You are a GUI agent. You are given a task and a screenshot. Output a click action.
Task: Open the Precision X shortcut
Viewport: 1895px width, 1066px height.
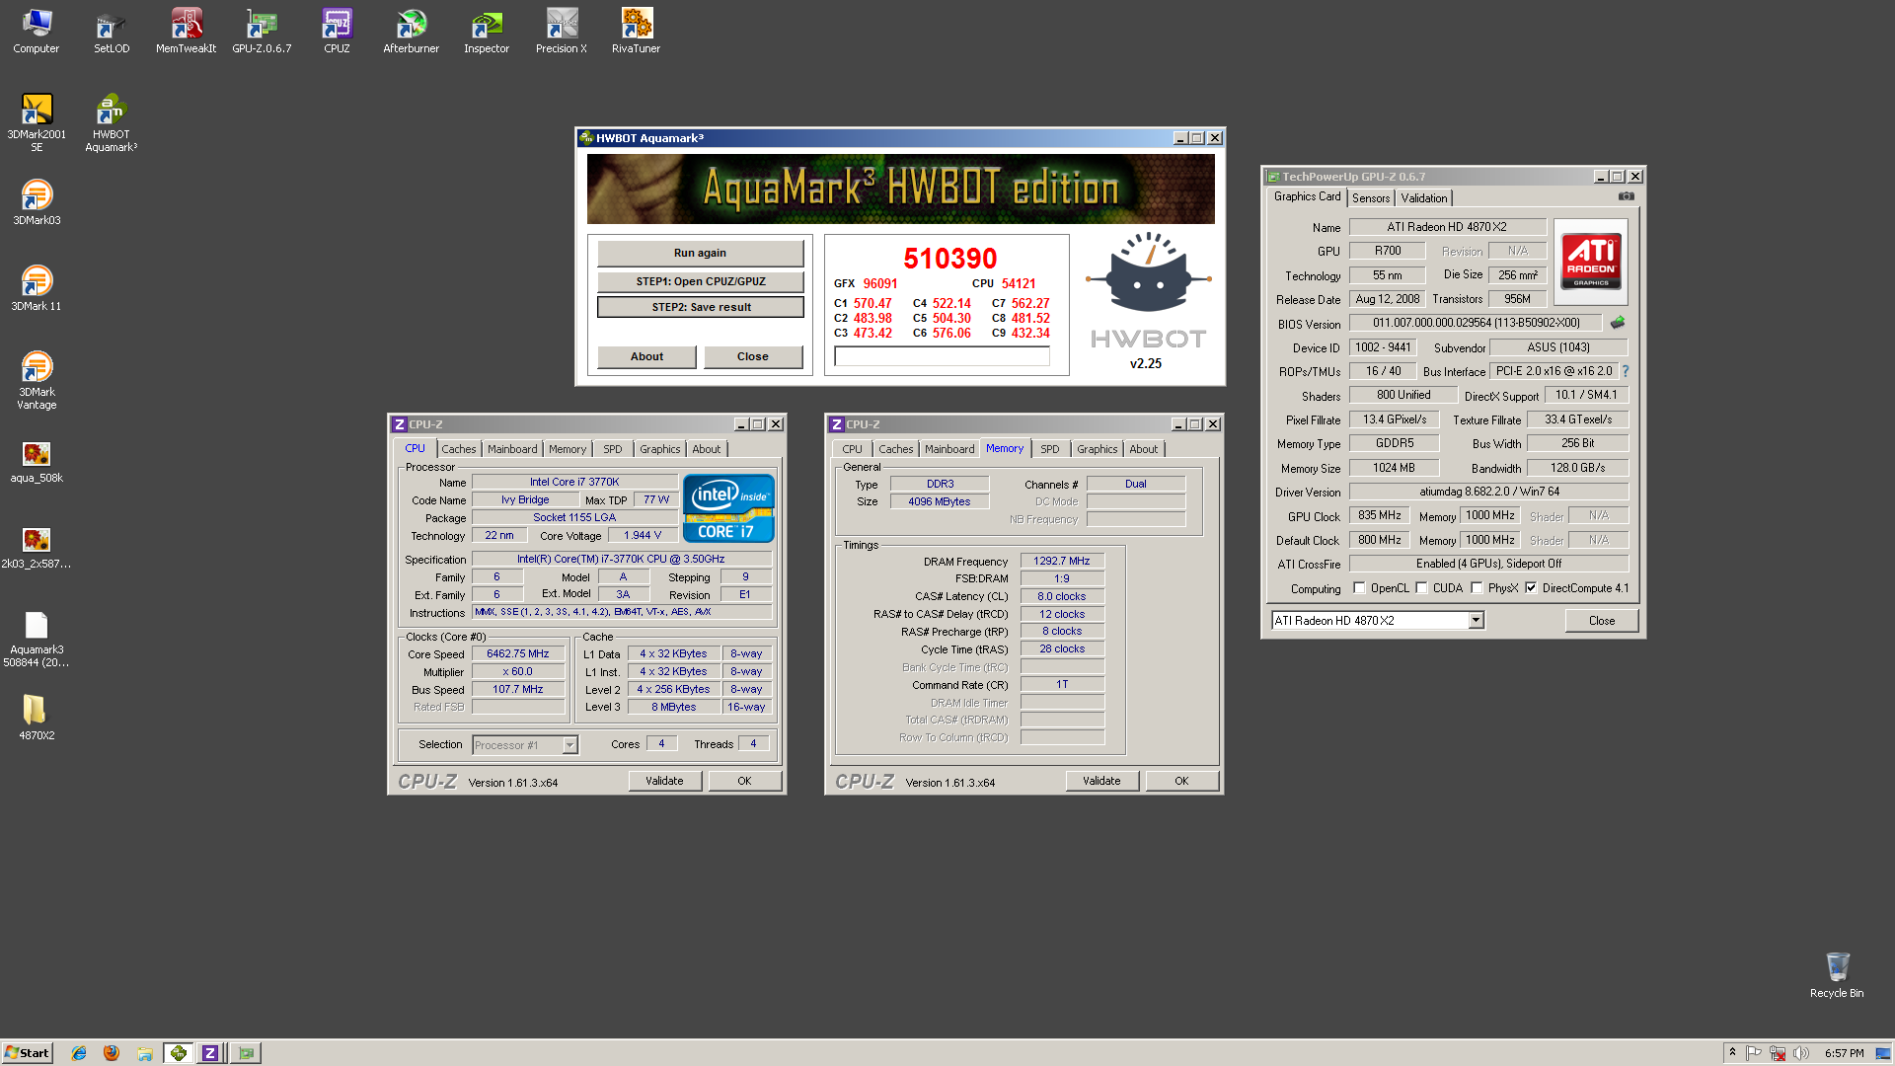562,31
